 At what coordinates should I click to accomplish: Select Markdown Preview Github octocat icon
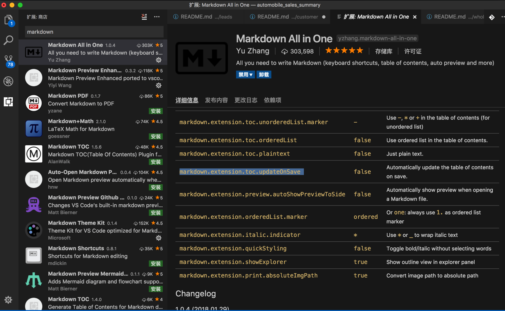(x=34, y=205)
